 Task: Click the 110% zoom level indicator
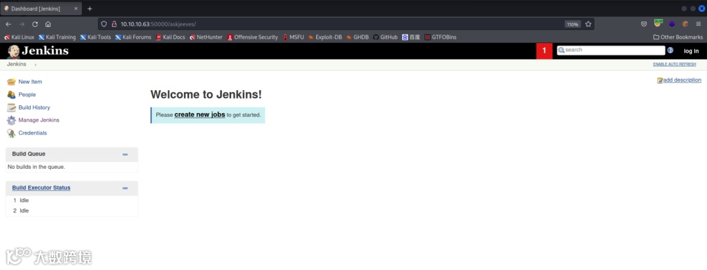pyautogui.click(x=573, y=24)
